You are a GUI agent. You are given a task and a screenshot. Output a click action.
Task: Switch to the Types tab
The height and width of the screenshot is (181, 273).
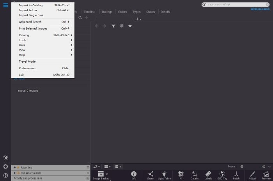(x=136, y=12)
